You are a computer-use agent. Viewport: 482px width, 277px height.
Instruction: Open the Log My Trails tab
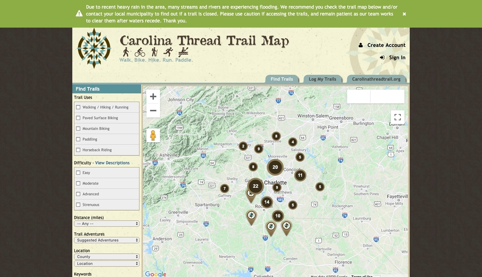click(323, 79)
